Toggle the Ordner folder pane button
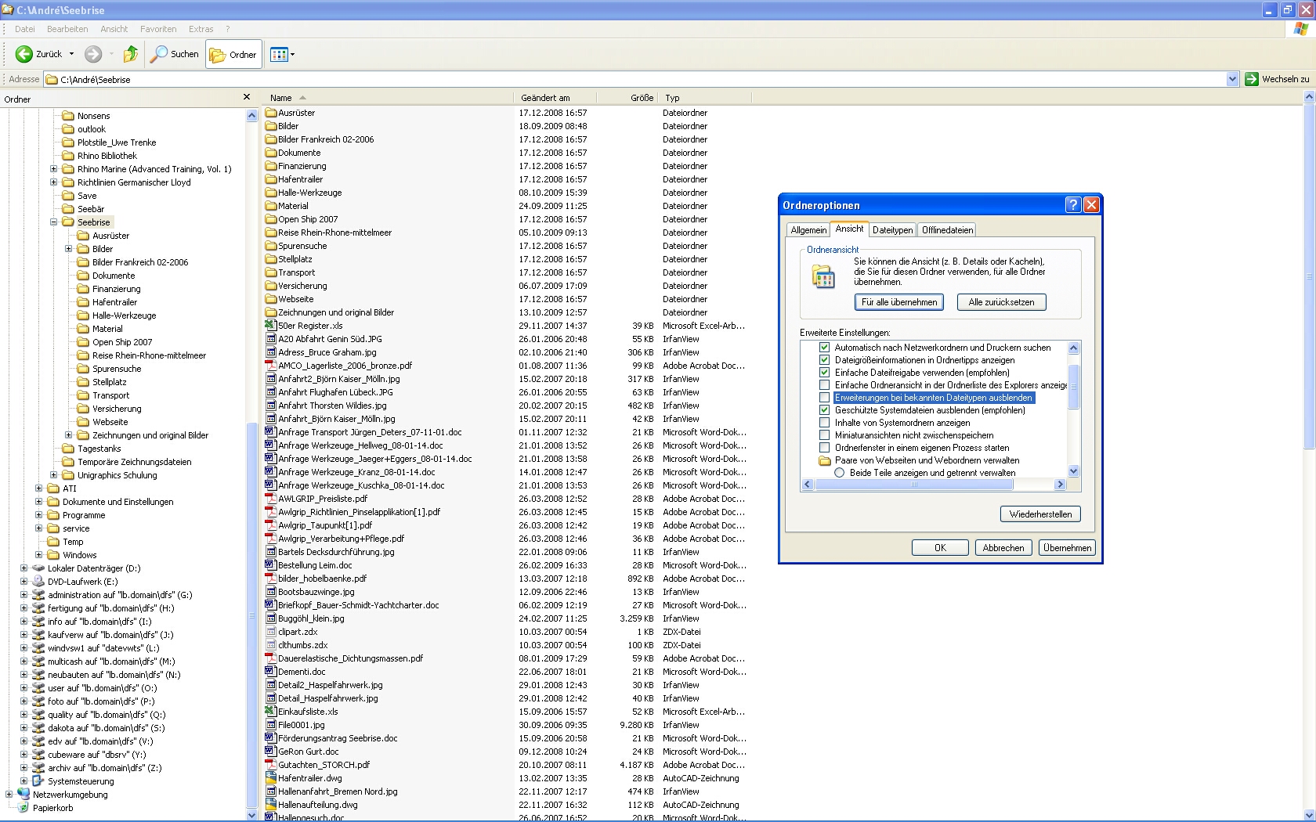1316x822 pixels. tap(233, 55)
